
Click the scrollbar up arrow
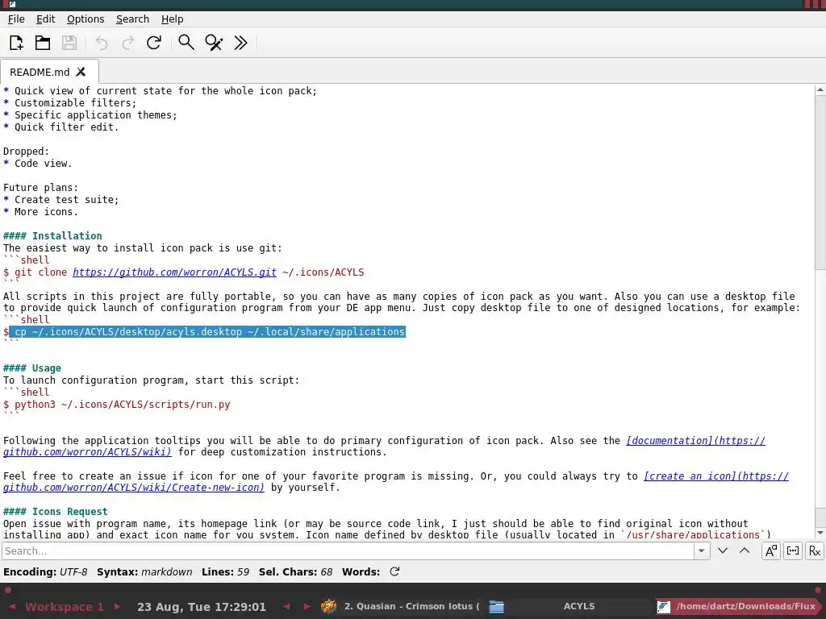click(x=820, y=90)
